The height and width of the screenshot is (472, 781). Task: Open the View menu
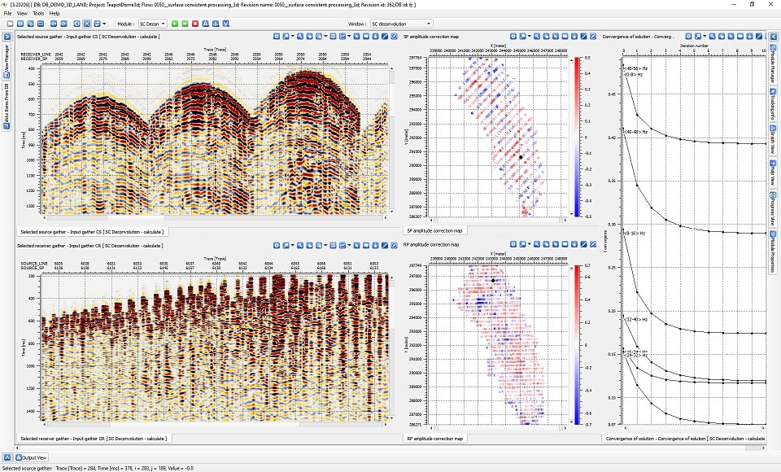click(22, 14)
